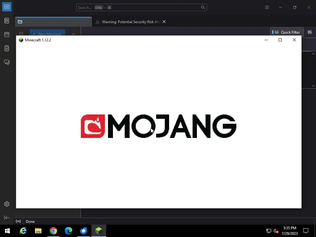The image size is (316, 237).
Task: Open Mail space in Thunderbird sidebar
Action: (x=7, y=7)
